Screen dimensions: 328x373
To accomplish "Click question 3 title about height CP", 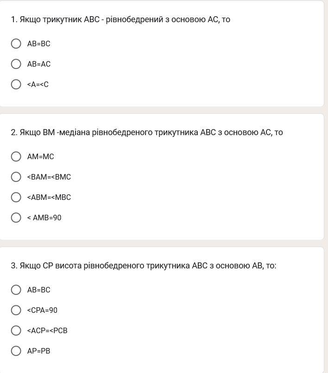I will click(144, 266).
